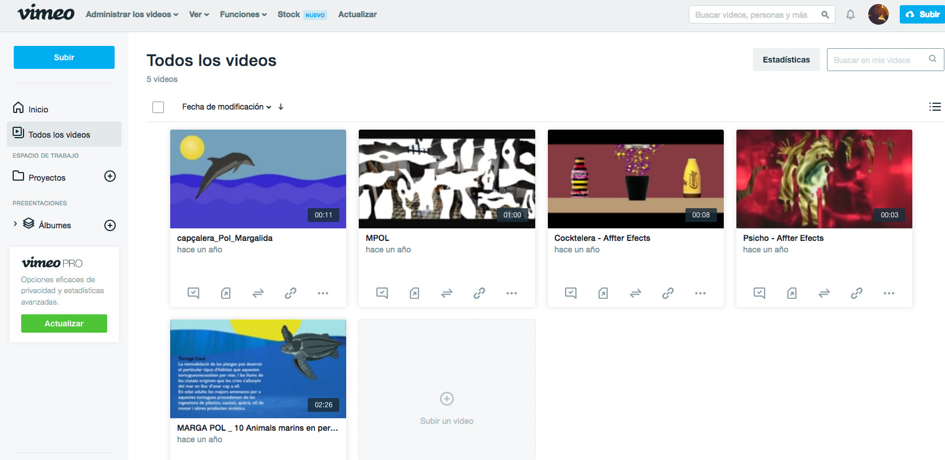This screenshot has height=460, width=945.
Task: Toggle the select all videos checkbox
Action: tap(158, 107)
